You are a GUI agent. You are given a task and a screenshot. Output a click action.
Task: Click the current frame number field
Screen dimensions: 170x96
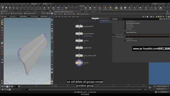point(15,86)
